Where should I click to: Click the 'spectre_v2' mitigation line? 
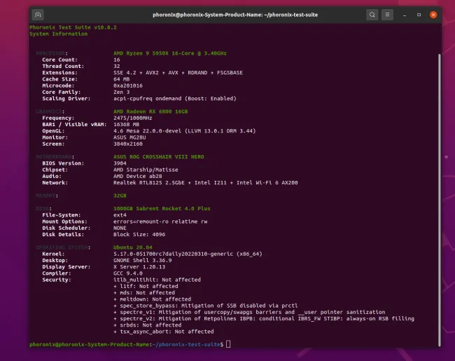264,318
